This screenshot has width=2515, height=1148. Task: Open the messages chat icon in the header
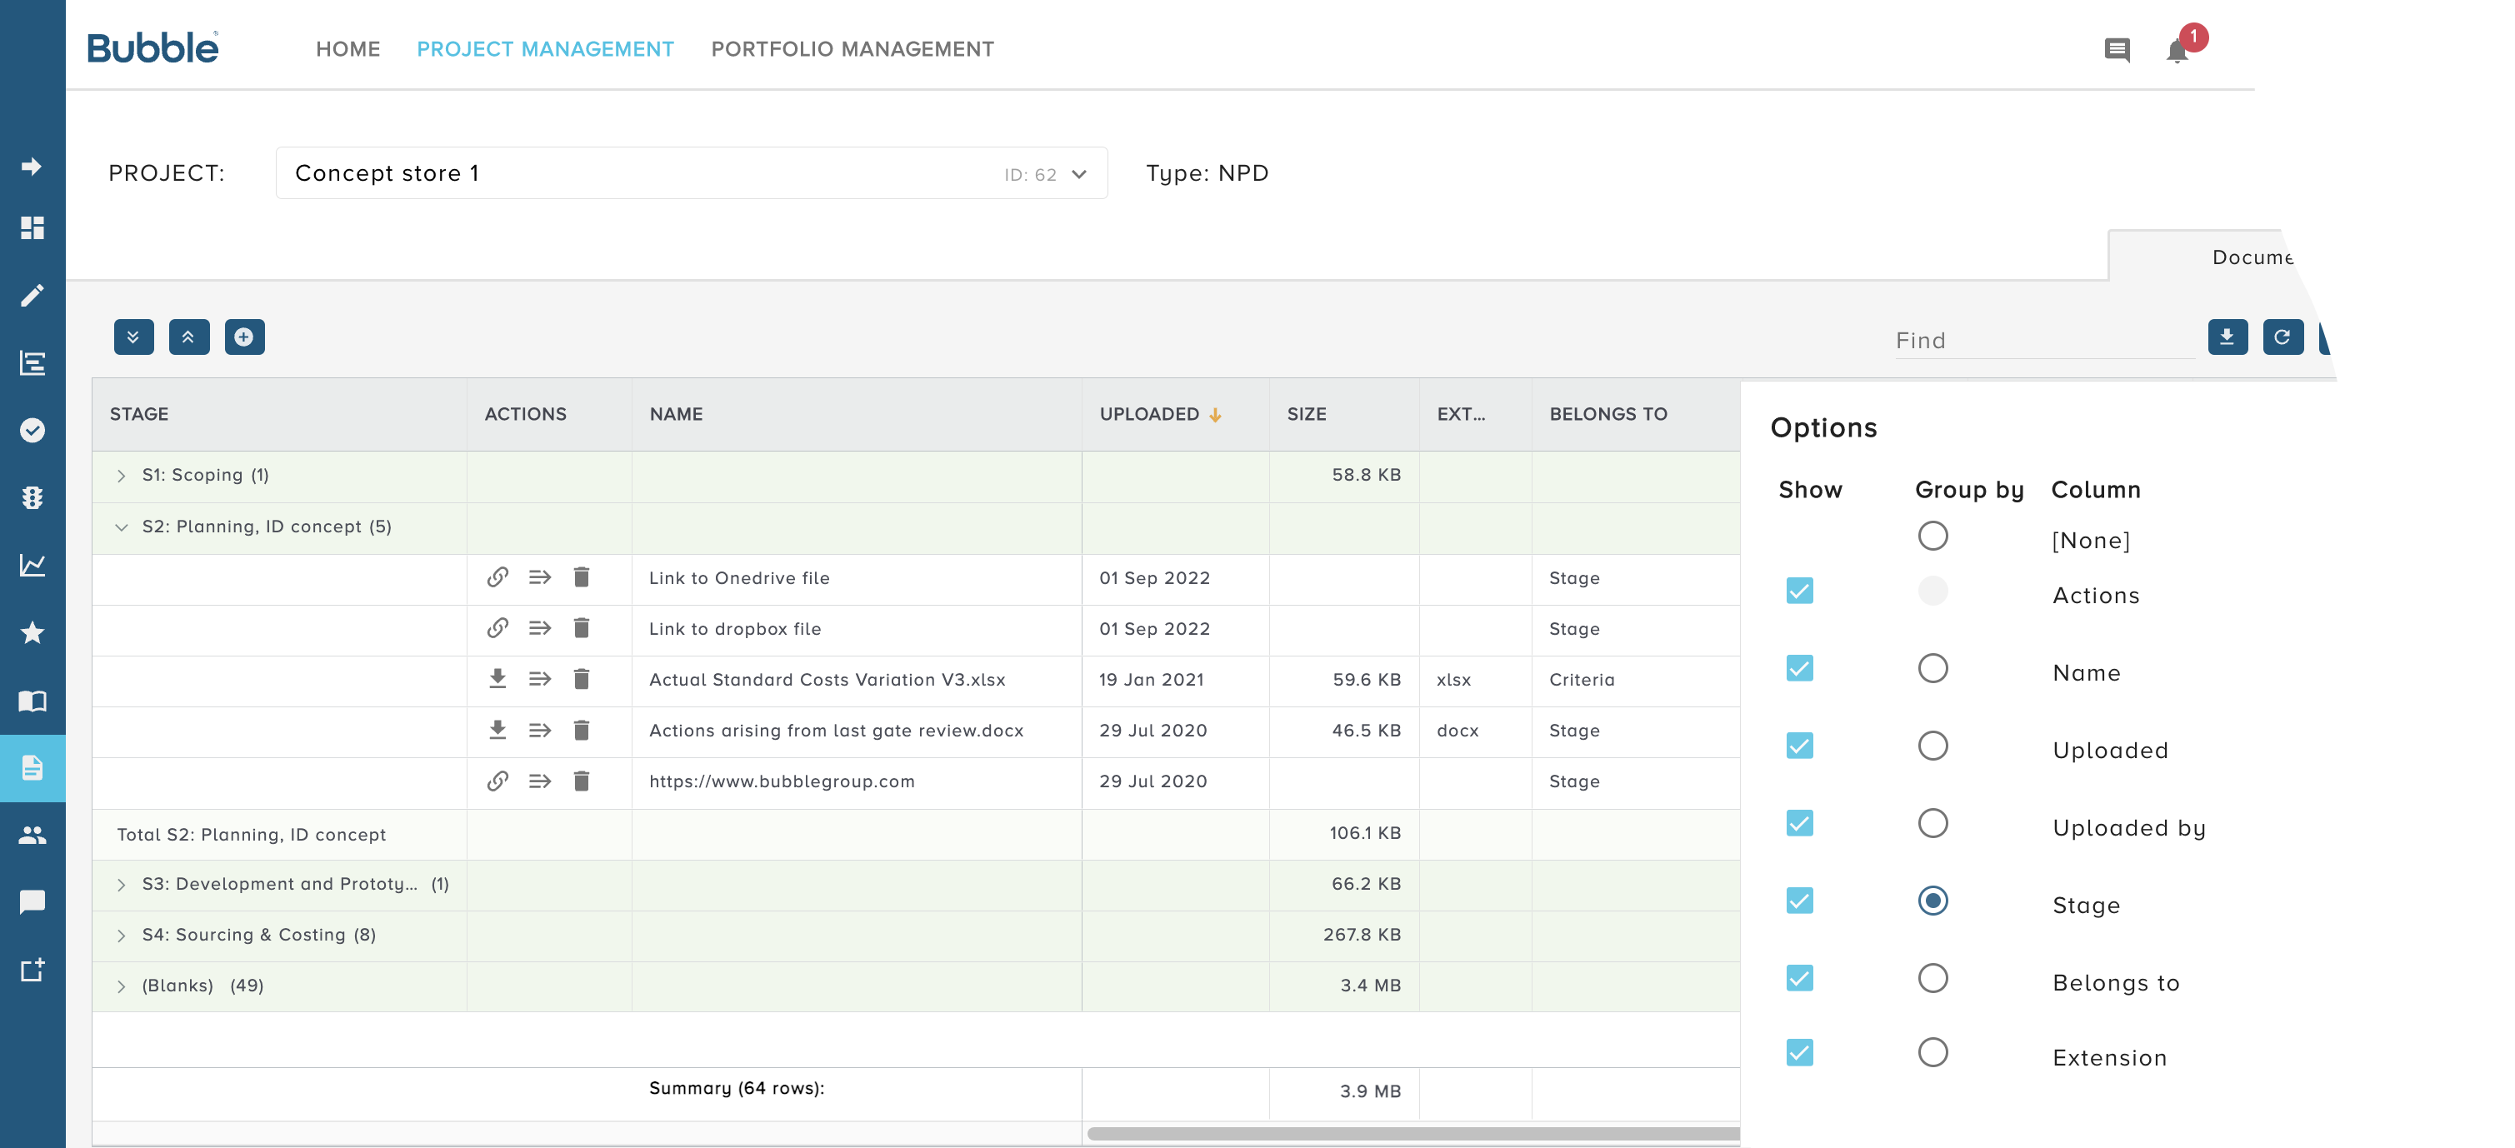tap(2117, 50)
